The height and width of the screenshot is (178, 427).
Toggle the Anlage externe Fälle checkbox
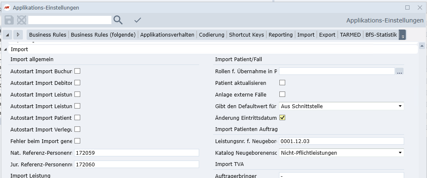point(282,94)
